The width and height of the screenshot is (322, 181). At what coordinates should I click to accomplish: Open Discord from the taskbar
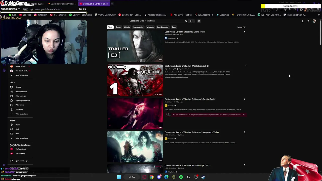point(159,177)
